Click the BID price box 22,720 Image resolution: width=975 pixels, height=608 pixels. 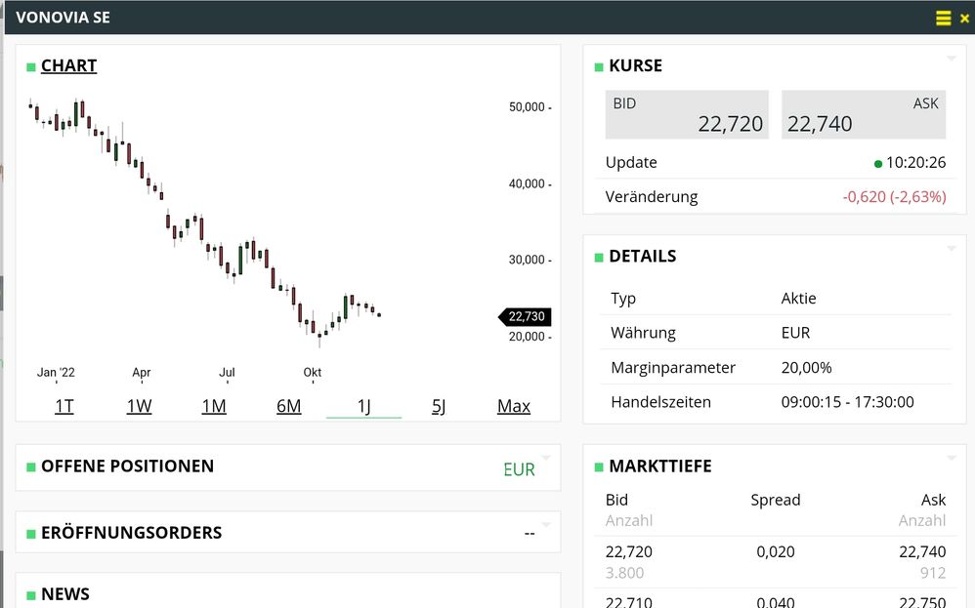pos(687,114)
